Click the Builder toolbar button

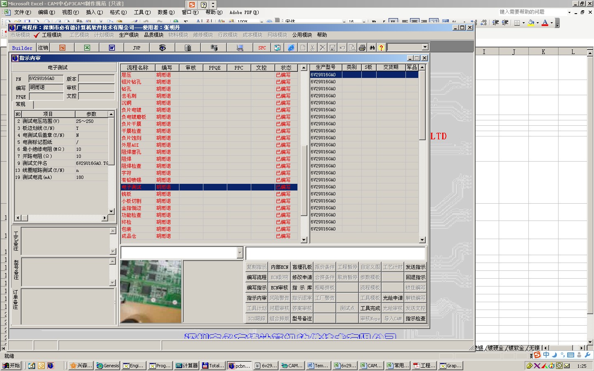(x=22, y=48)
